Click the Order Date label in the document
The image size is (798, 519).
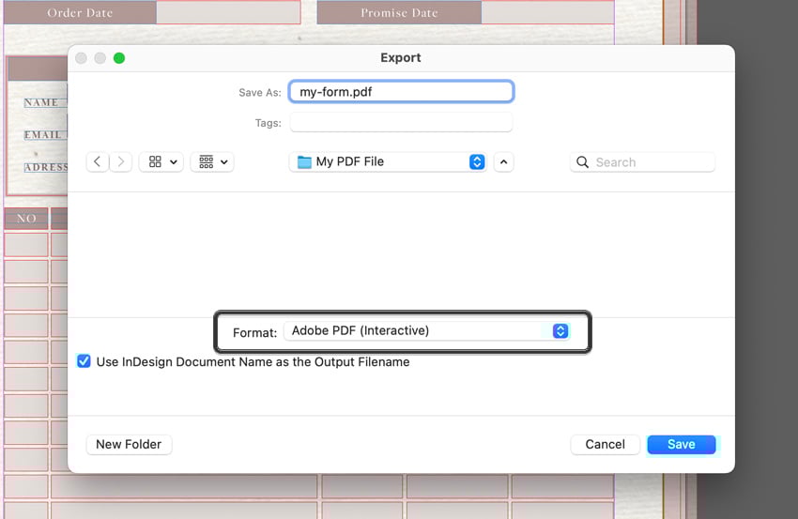(x=80, y=13)
